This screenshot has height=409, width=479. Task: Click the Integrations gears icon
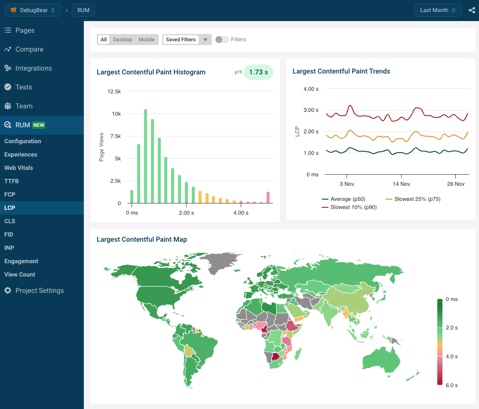coord(8,68)
